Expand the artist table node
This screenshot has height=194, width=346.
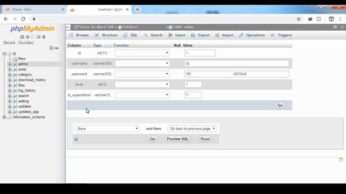(10, 70)
